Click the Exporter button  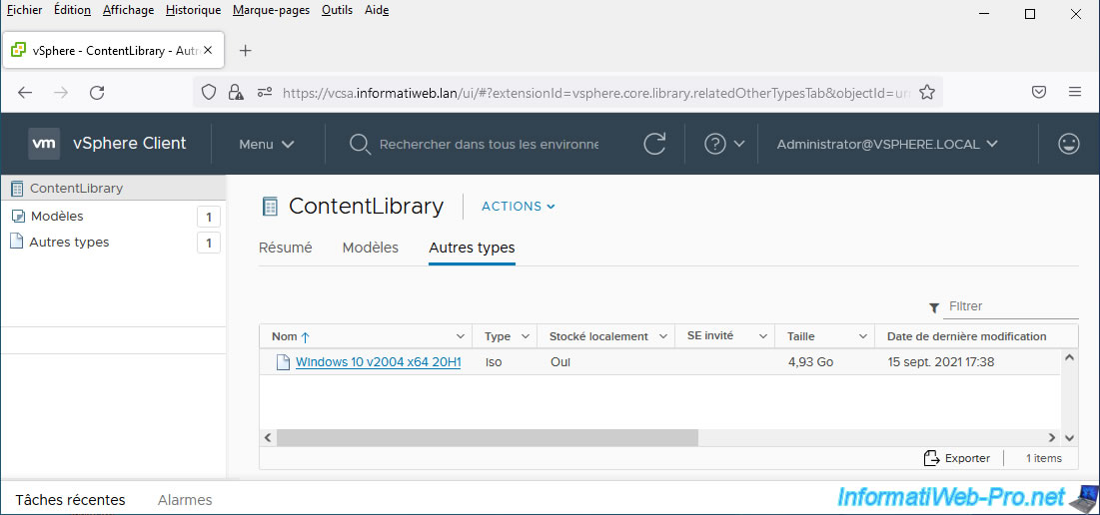tap(957, 458)
